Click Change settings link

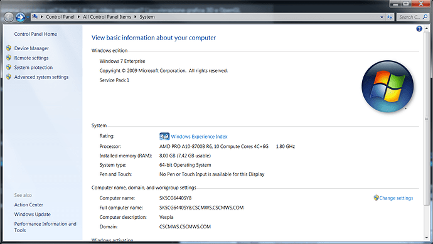(396, 198)
